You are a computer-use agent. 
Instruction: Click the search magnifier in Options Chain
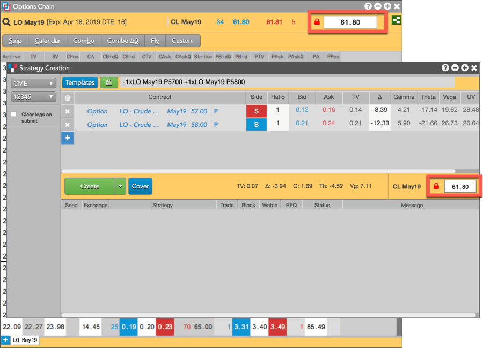pos(6,22)
